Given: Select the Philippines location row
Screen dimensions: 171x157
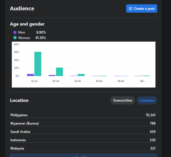Looking at the screenshot, I should coord(83,115).
